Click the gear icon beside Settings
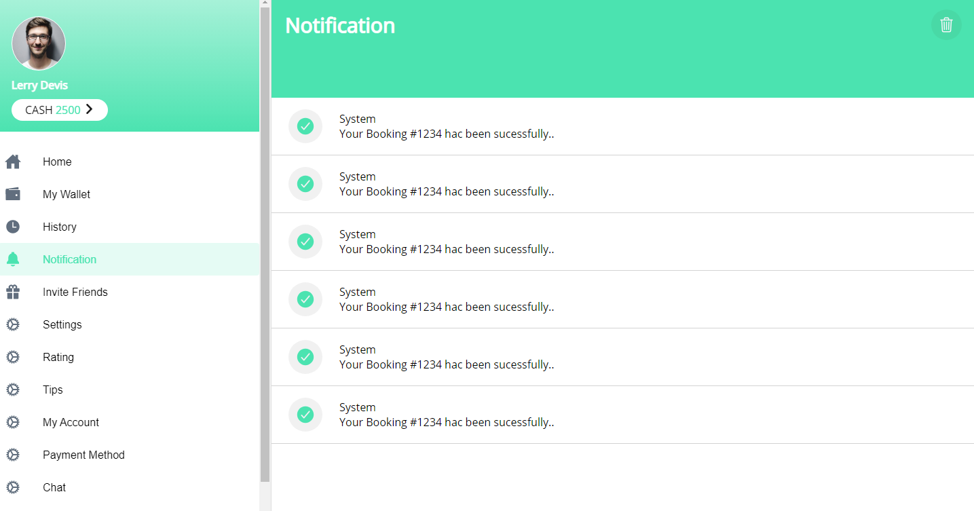This screenshot has height=511, width=974. [13, 324]
